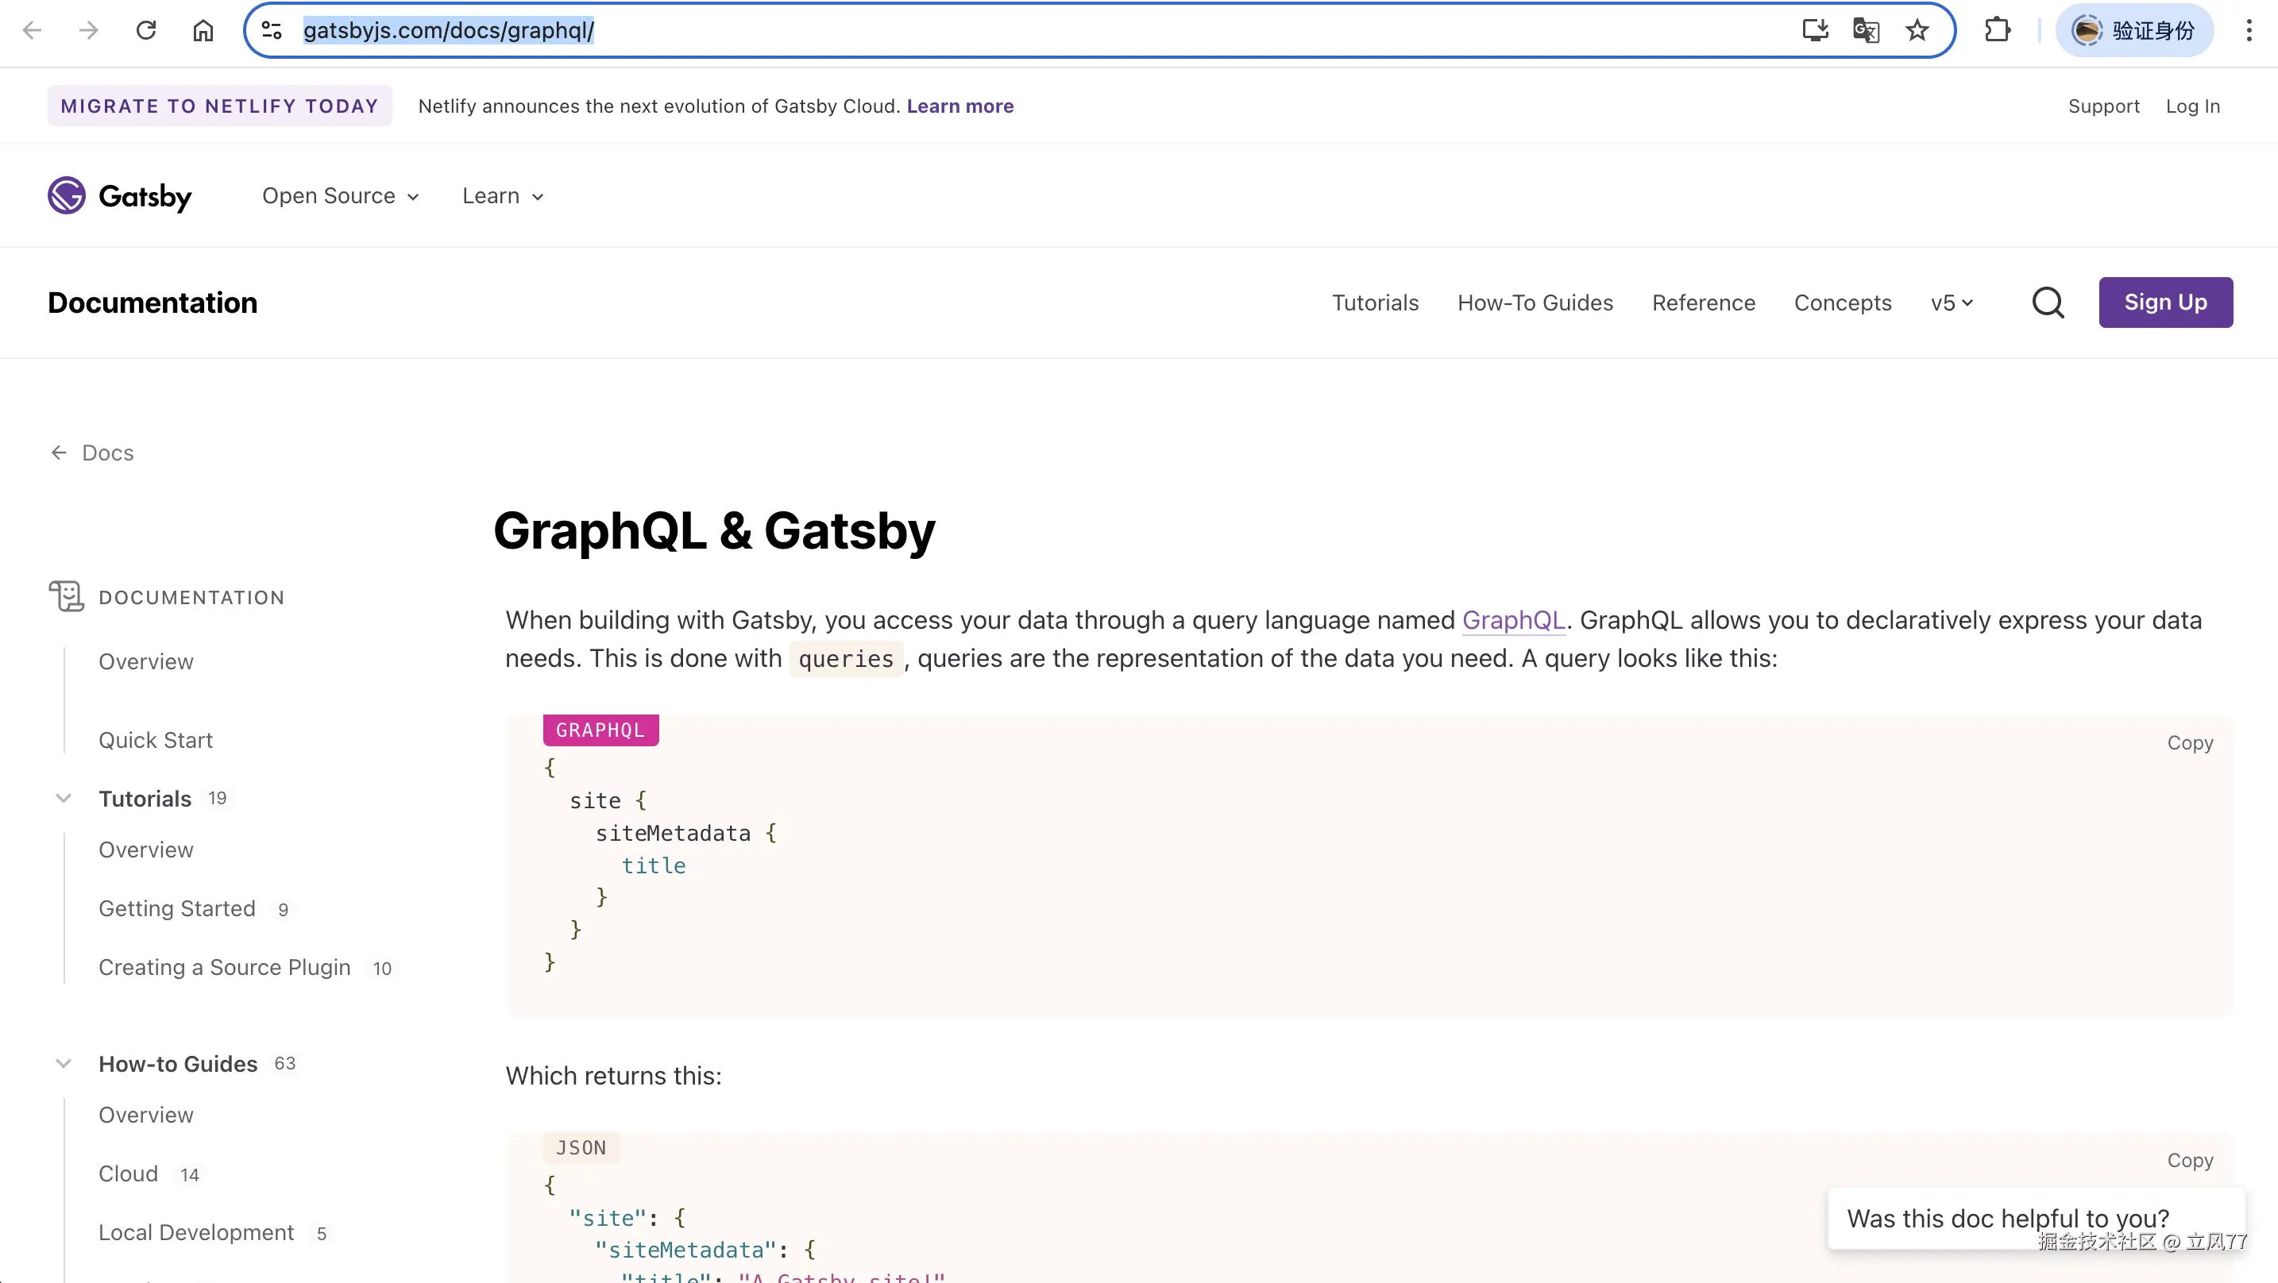Open Cloud in the sidebar
2278x1283 pixels.
point(128,1174)
